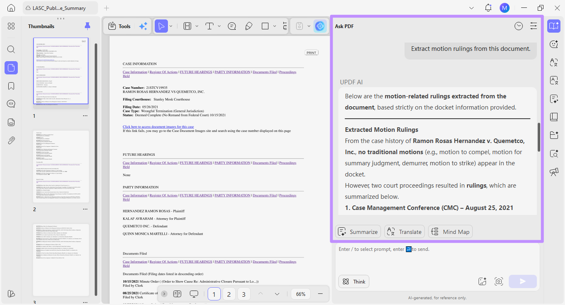The width and height of the screenshot is (565, 305).
Task: Select the LASC_Publ...e_Summary document tab
Action: (x=60, y=8)
